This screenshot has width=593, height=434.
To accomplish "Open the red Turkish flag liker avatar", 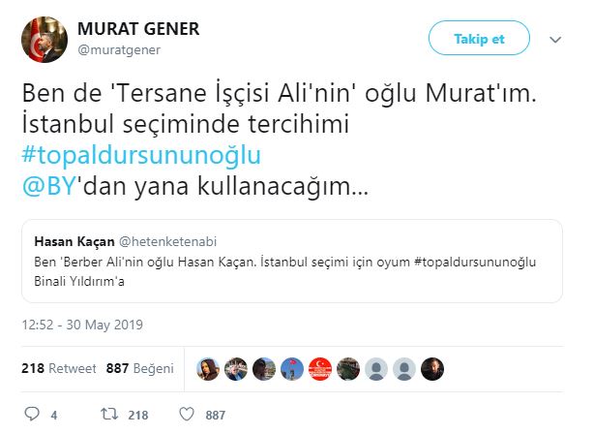I will click(320, 369).
